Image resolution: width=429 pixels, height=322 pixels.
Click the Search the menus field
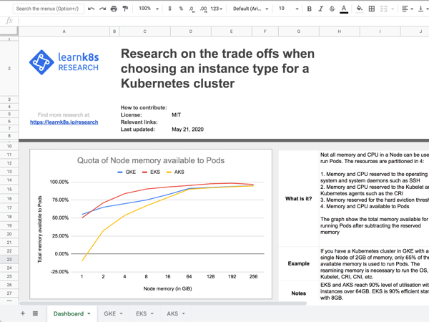48,9
